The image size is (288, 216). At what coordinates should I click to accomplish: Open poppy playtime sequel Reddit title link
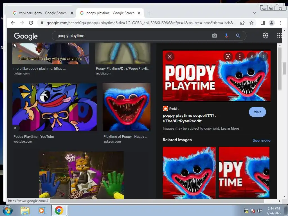(189, 118)
